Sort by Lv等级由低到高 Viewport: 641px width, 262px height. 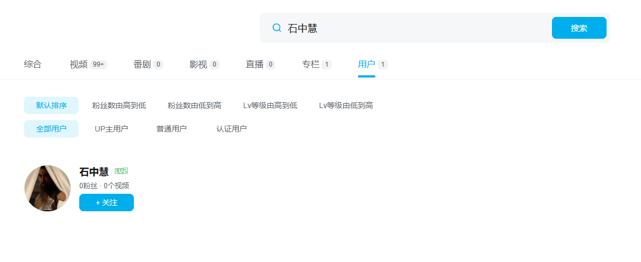click(x=346, y=105)
